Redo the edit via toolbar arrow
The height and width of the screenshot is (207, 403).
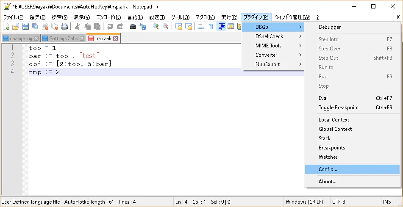(x=120, y=26)
